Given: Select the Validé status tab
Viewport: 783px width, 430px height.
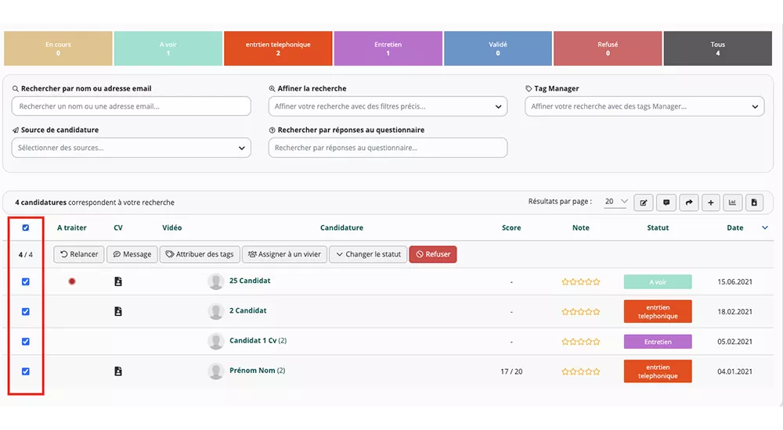Looking at the screenshot, I should [498, 48].
